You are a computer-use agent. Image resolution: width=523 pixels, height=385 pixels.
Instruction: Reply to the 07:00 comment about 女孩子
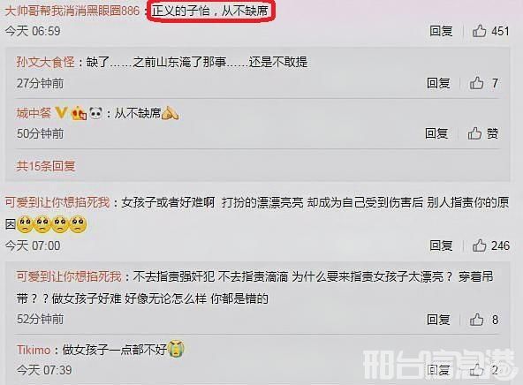[441, 245]
